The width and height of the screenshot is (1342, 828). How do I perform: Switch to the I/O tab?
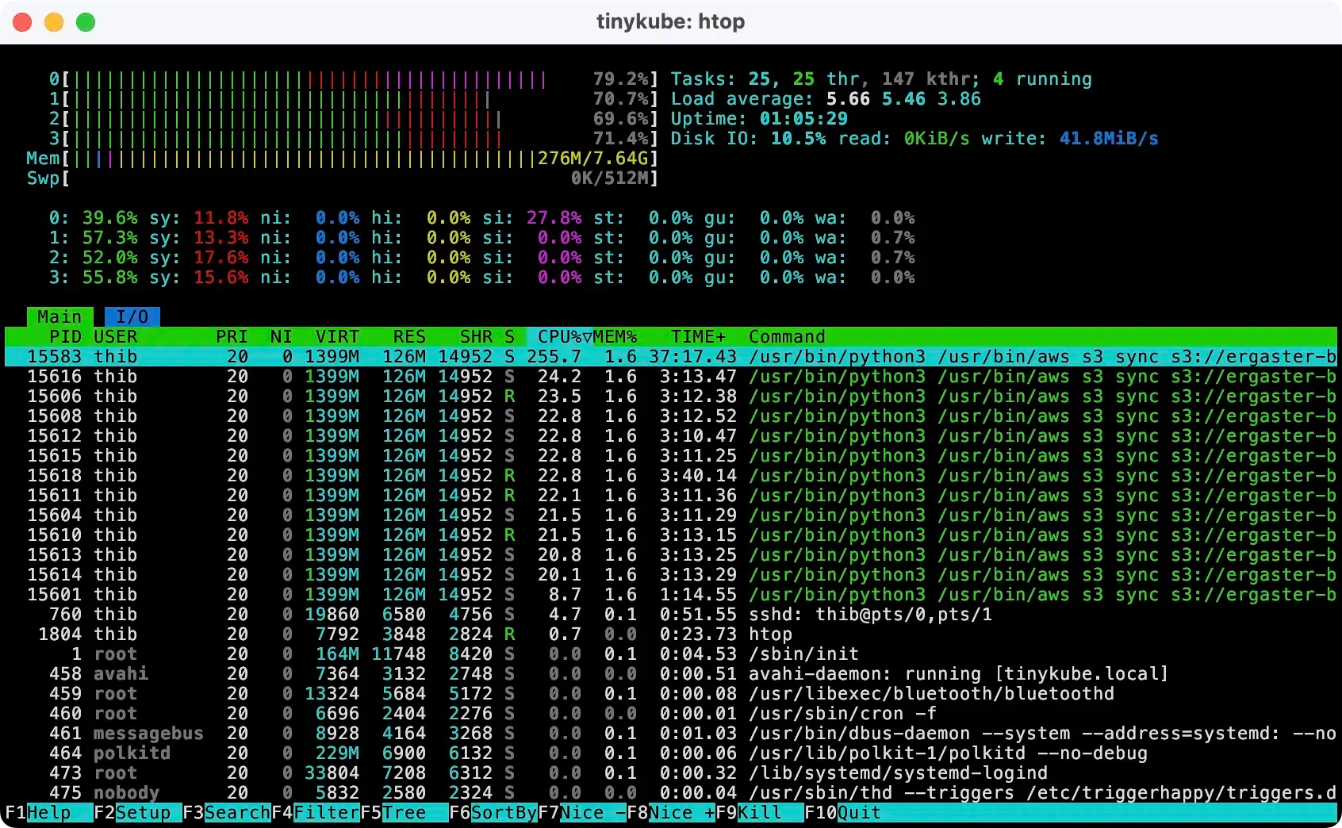132,316
